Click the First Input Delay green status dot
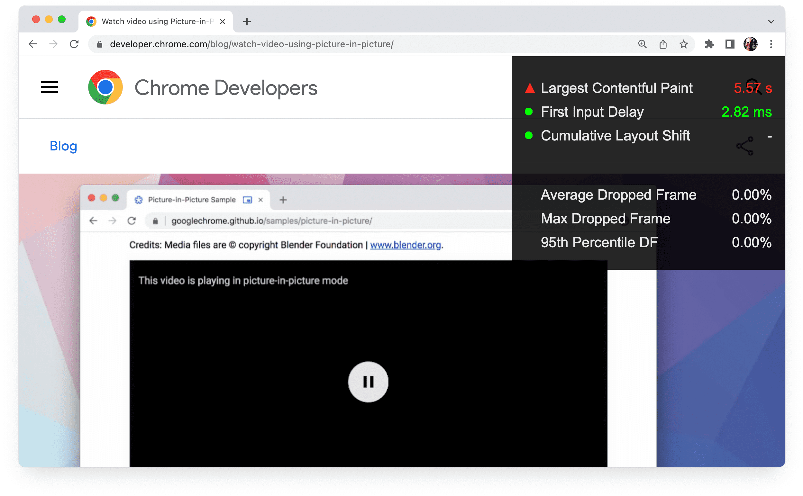Viewport: 803px width, 496px height. [x=528, y=111]
